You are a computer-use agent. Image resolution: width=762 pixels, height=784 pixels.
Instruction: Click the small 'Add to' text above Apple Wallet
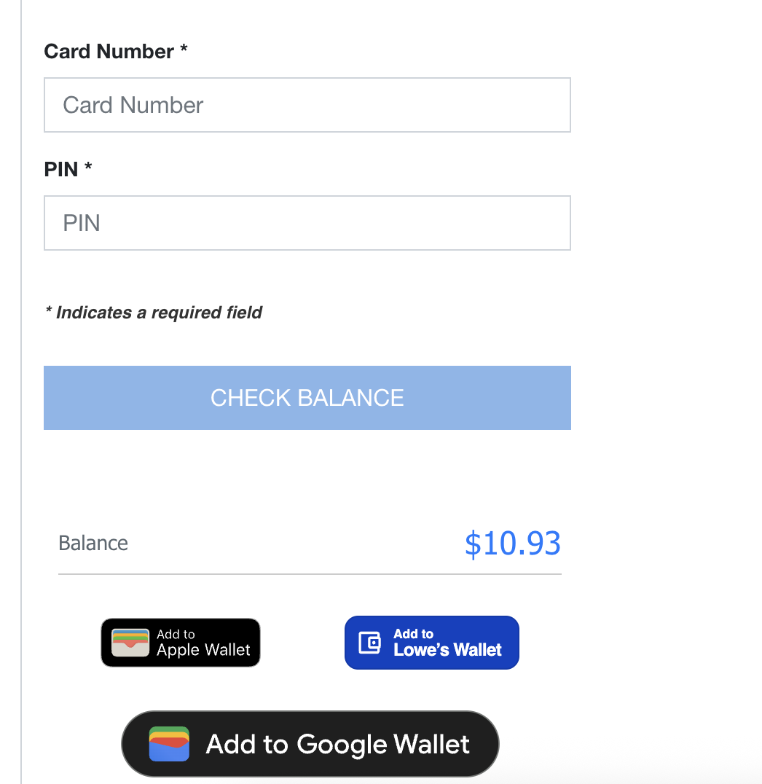[x=176, y=634]
